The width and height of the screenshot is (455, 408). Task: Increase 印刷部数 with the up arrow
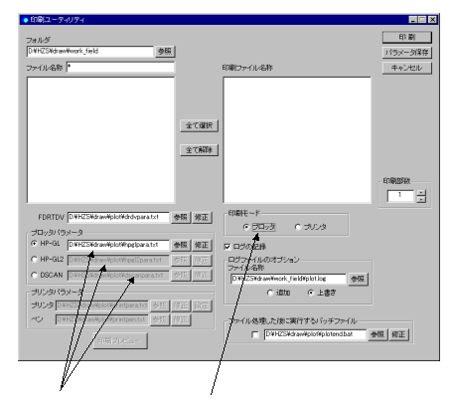(421, 193)
